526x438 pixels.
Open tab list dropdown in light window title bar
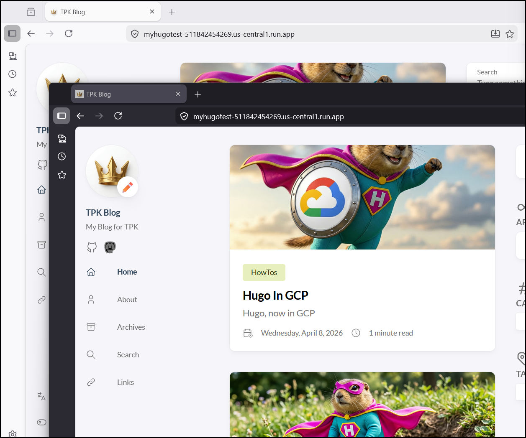click(x=31, y=12)
